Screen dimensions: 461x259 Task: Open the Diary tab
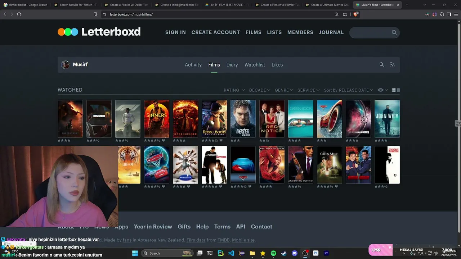point(232,65)
